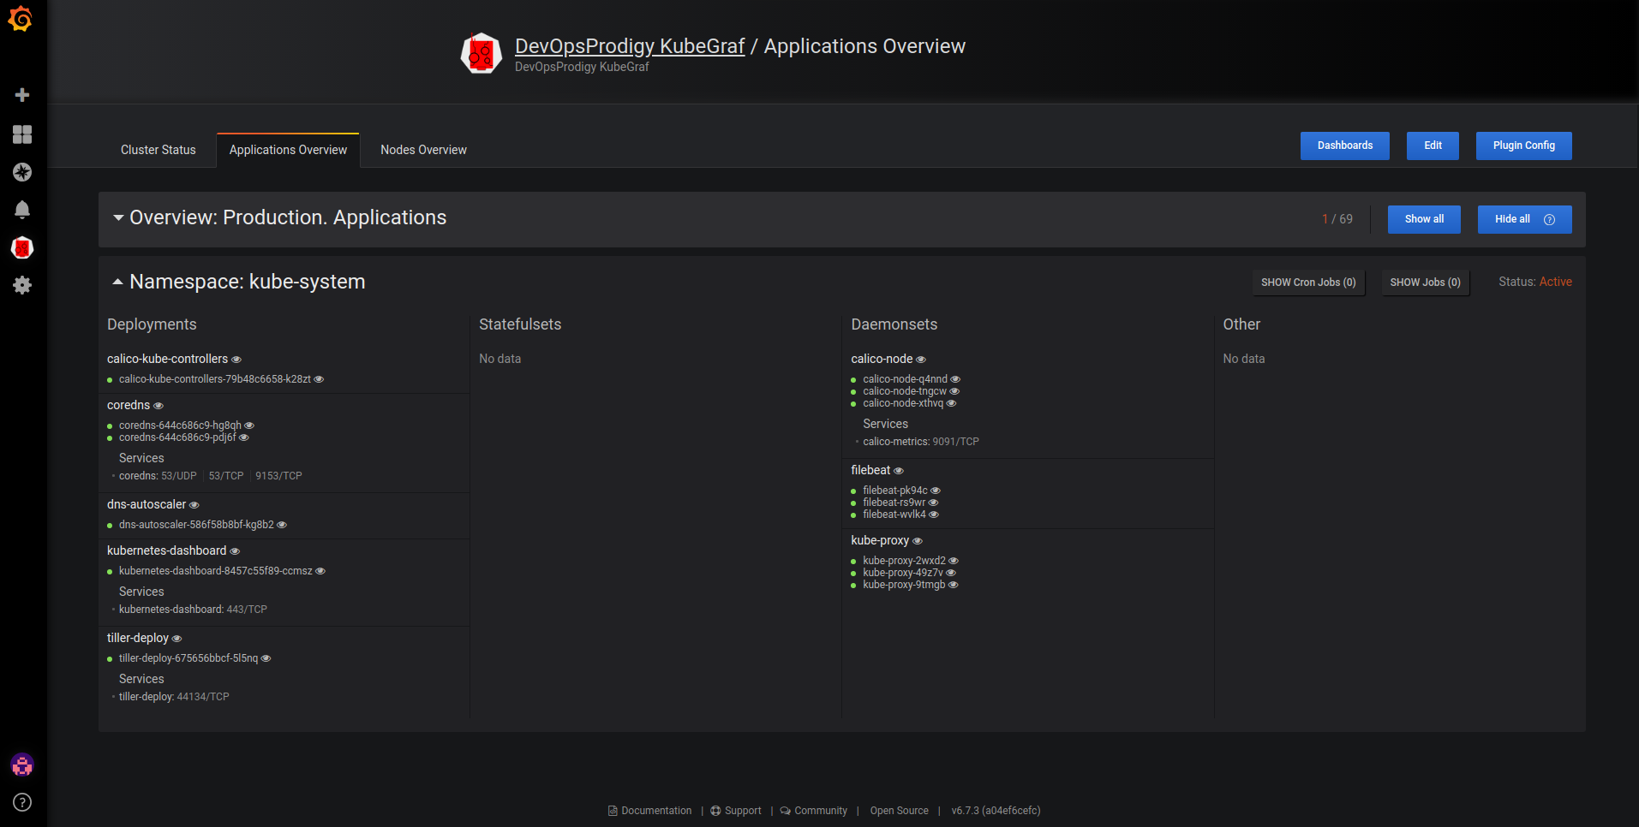Open Plugin Config
Screen dimensions: 1639x827
1524,146
